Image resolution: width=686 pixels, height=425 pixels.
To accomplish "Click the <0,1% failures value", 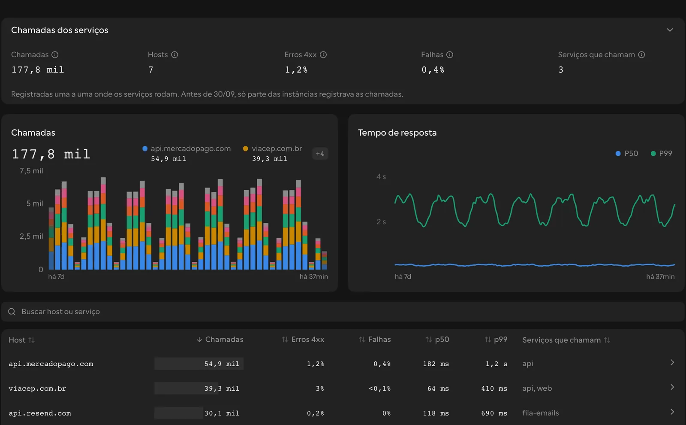I will 379,389.
